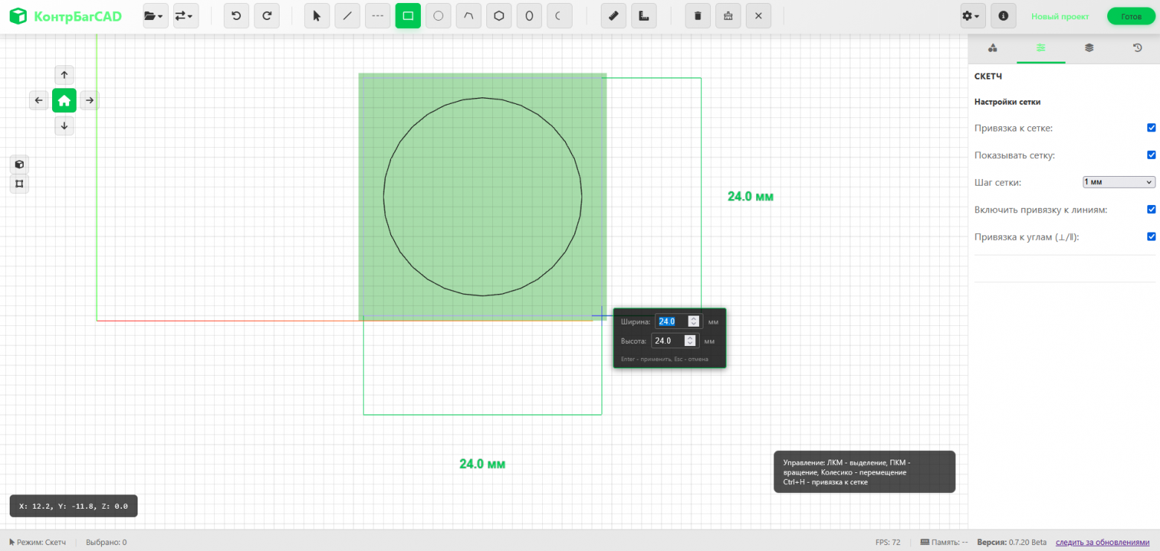Select the ellipse tool
The image size is (1160, 551).
(x=529, y=16)
